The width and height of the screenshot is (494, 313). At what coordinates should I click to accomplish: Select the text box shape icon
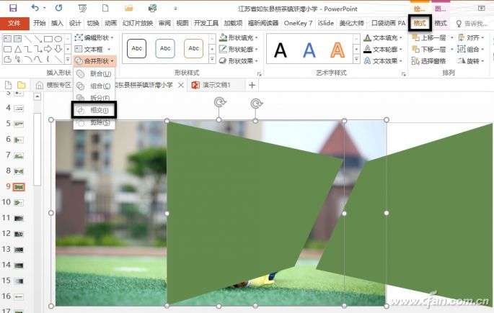coord(7,39)
